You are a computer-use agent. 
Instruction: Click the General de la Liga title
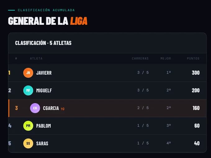pos(48,21)
